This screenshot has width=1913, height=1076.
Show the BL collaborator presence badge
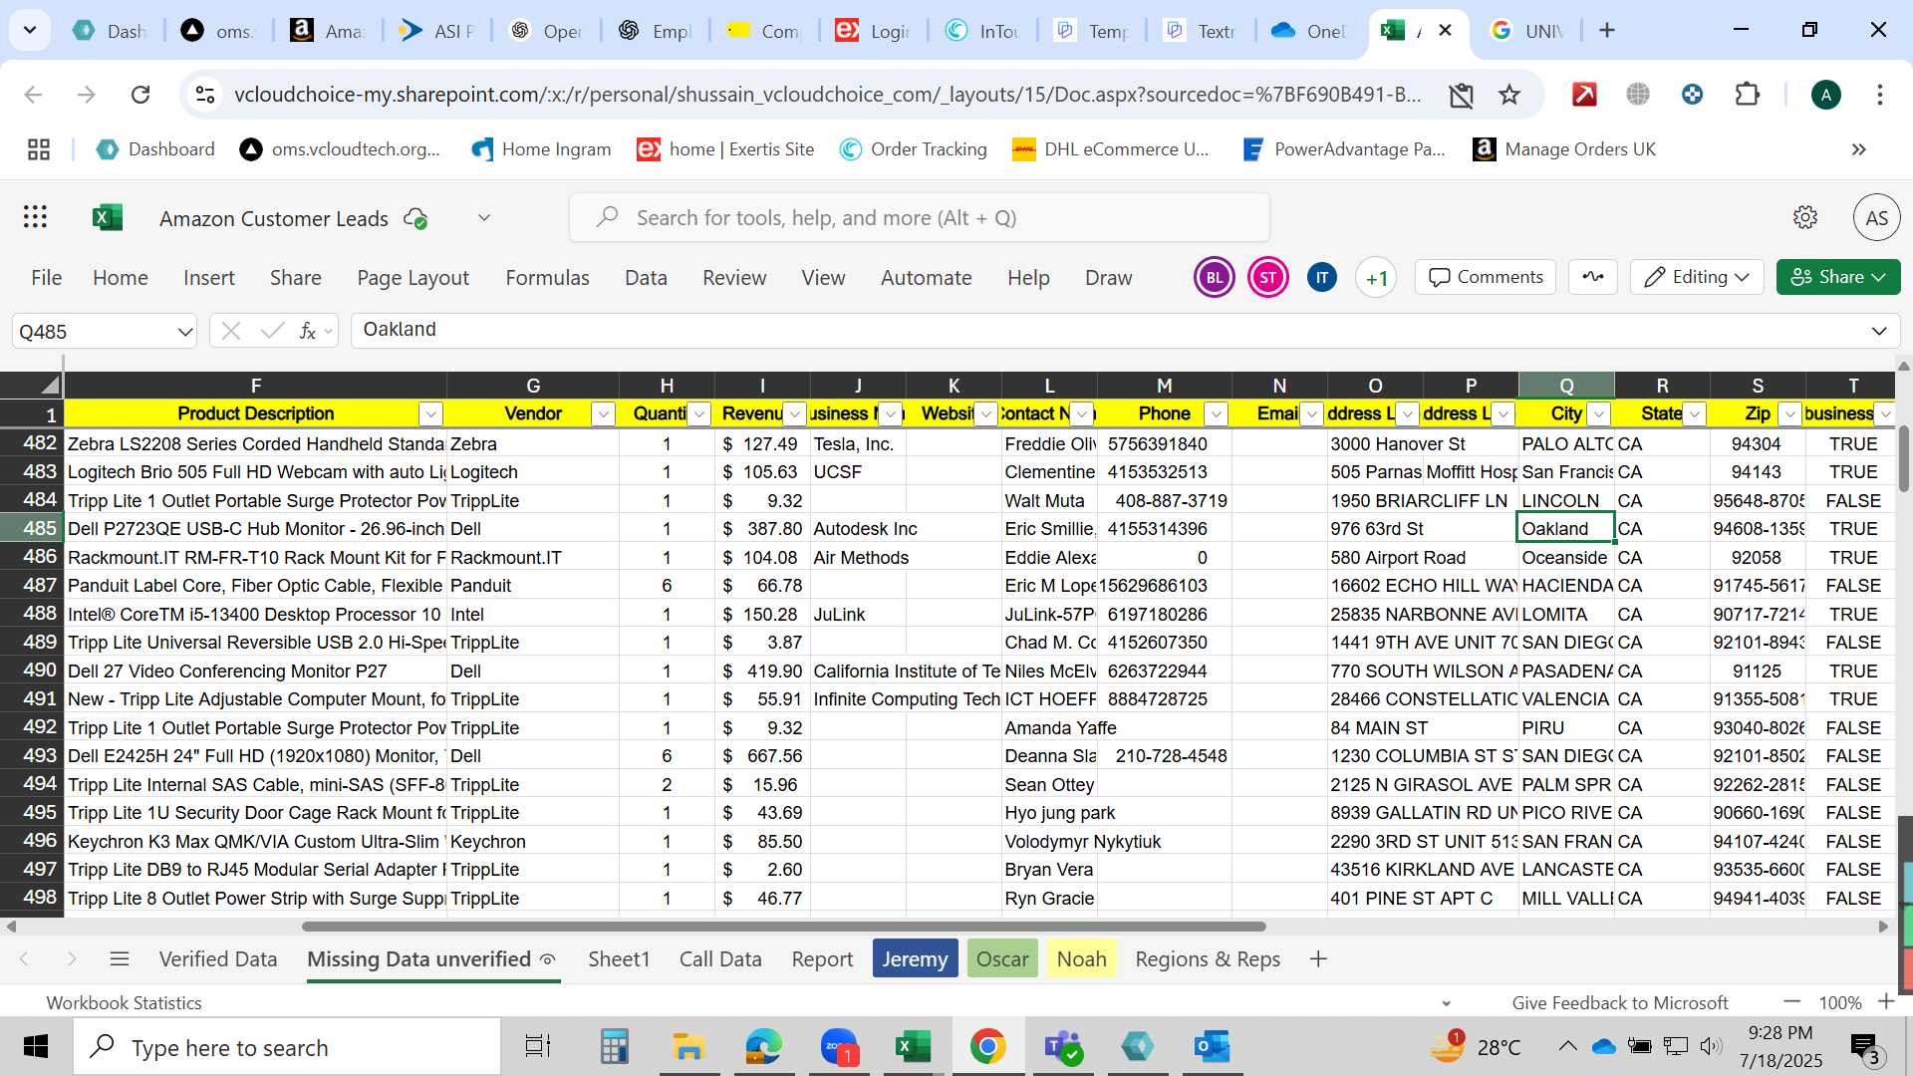point(1214,278)
